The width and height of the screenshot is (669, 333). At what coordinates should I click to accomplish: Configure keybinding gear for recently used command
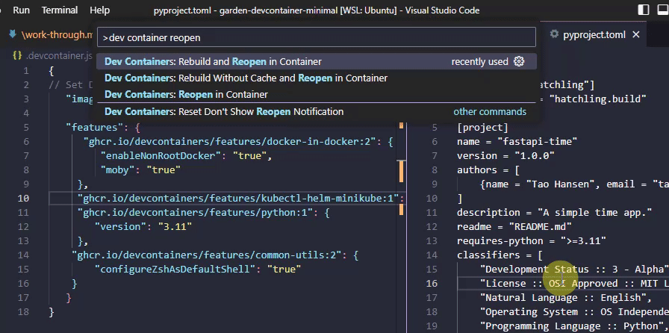519,61
